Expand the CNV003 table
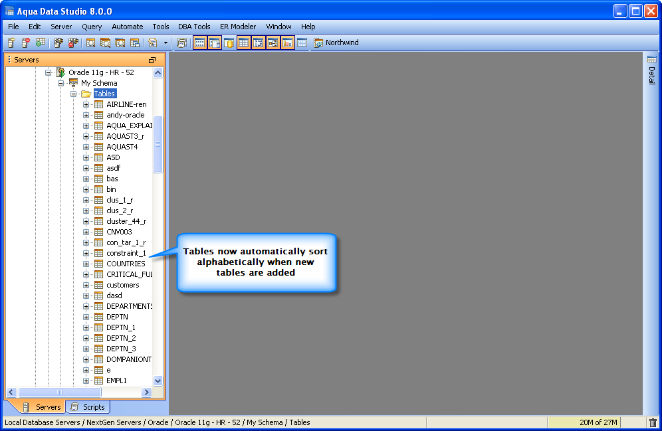The height and width of the screenshot is (431, 662). click(x=86, y=232)
